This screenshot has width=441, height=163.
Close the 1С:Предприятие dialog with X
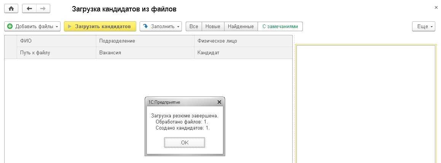click(219, 102)
